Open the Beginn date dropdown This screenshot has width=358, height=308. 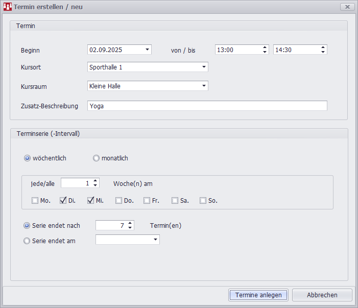(x=147, y=50)
